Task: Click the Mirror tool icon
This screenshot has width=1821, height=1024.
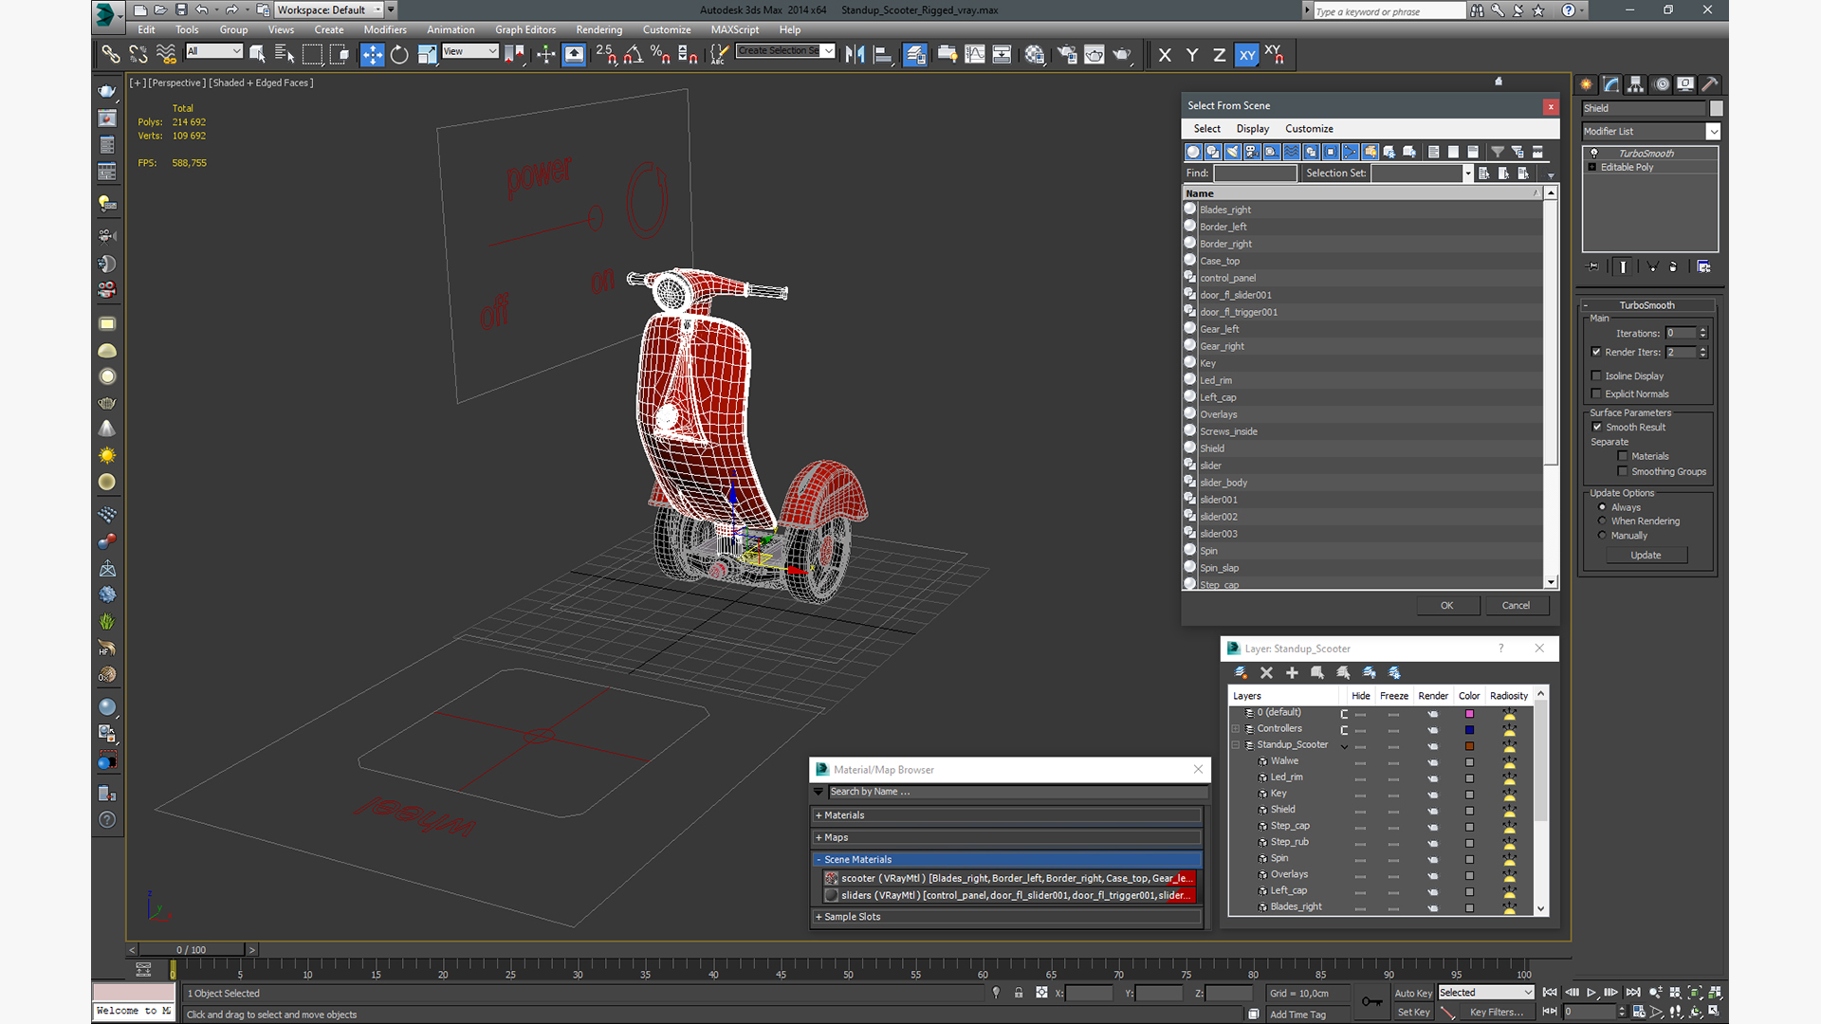Action: pyautogui.click(x=855, y=55)
